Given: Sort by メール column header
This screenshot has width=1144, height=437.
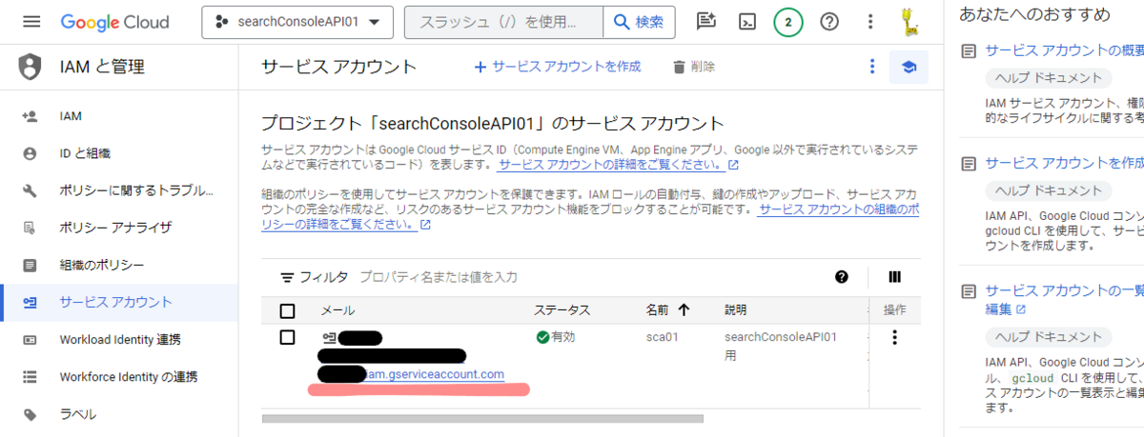Looking at the screenshot, I should [337, 310].
